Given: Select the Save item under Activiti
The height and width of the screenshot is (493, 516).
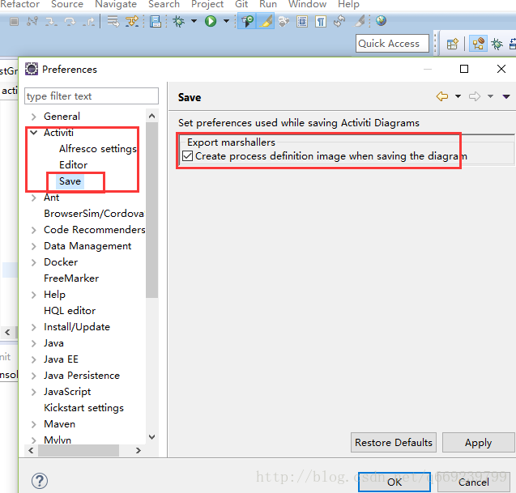Looking at the screenshot, I should pos(70,181).
